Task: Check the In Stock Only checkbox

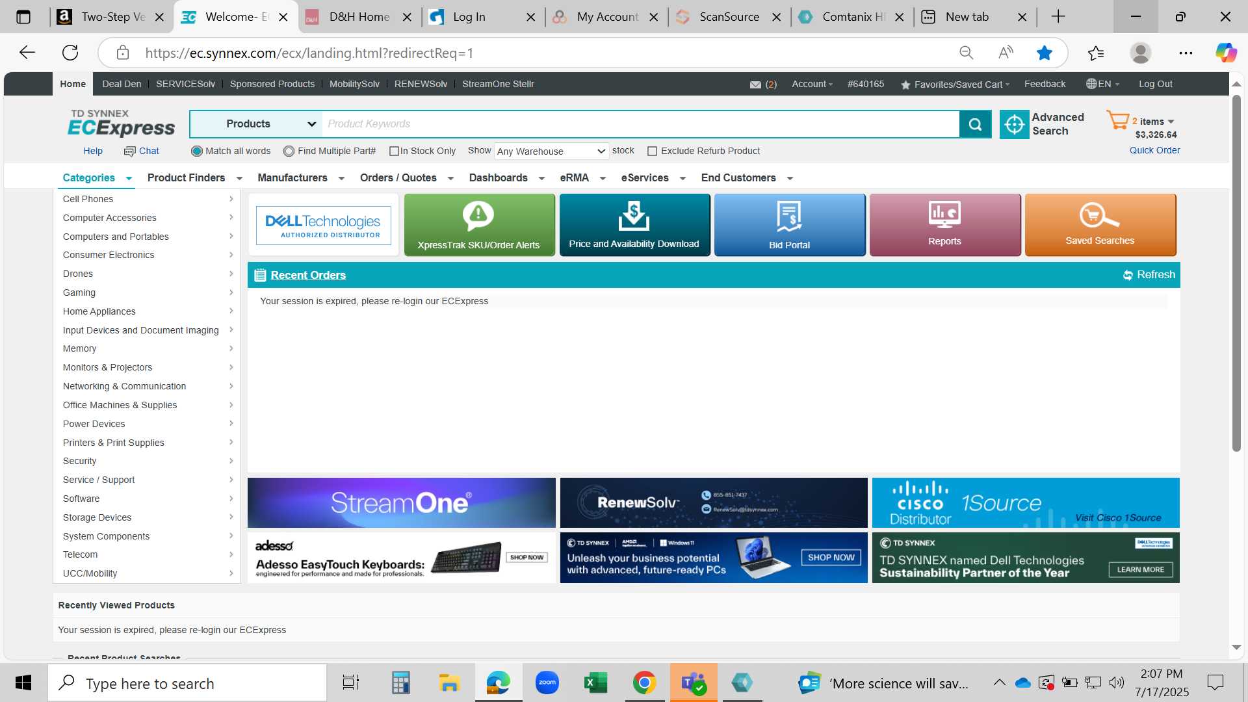Action: pos(394,151)
